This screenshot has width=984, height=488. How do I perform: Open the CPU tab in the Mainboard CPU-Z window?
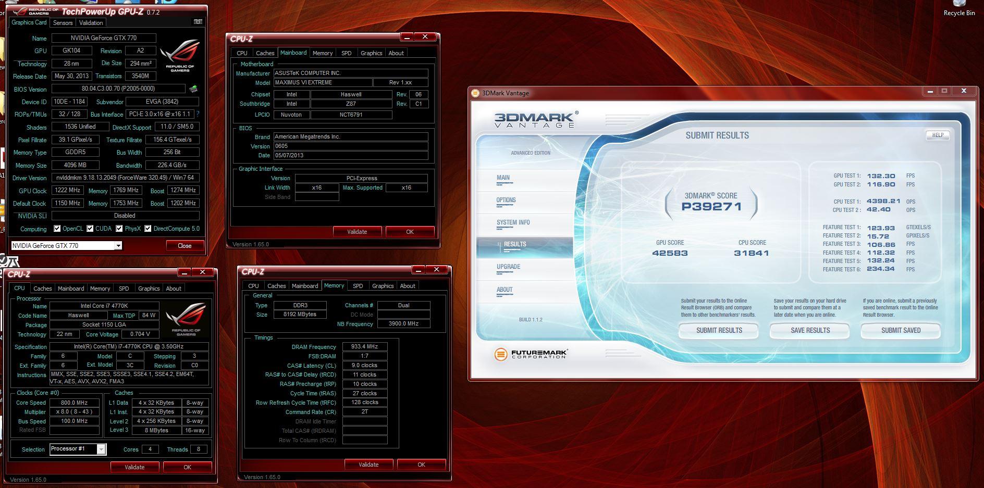[242, 53]
